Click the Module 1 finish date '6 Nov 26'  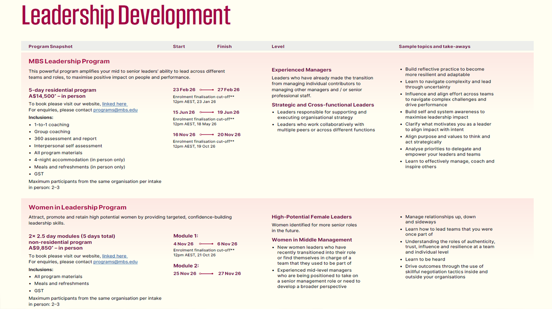227,244
